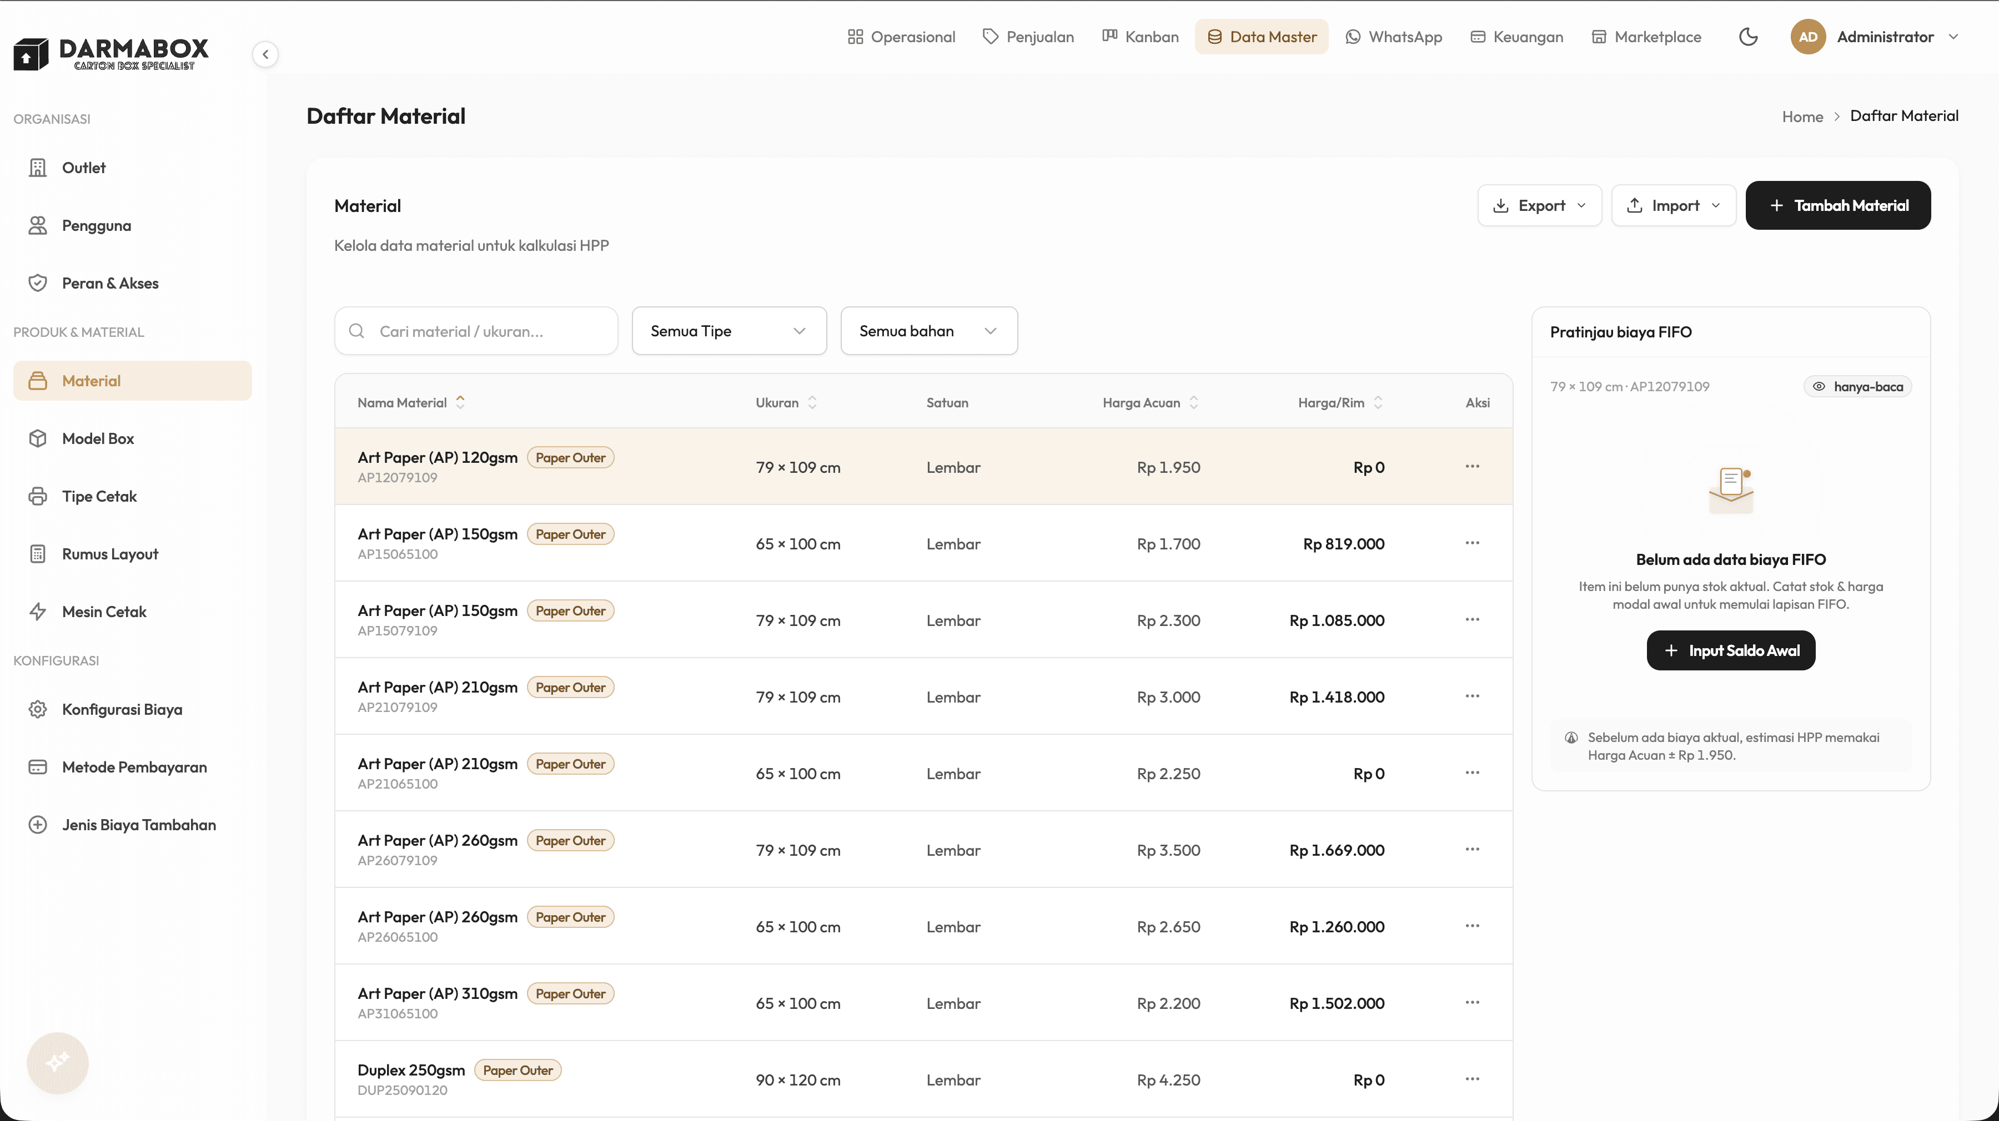Click Paper Outer tag on AP15065100 row
This screenshot has height=1121, width=1999.
(570, 534)
